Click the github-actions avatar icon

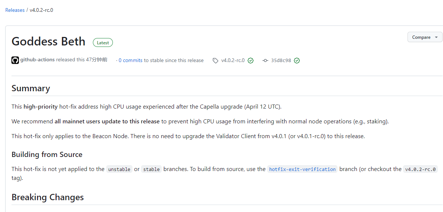[15, 60]
